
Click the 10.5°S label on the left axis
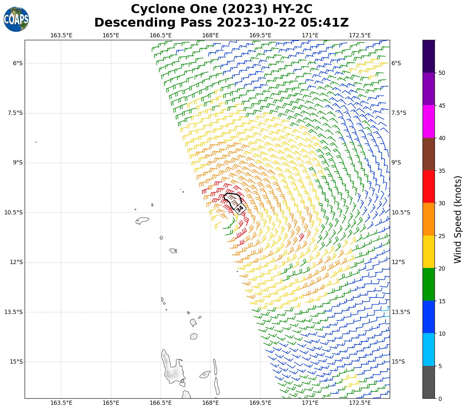click(x=14, y=212)
